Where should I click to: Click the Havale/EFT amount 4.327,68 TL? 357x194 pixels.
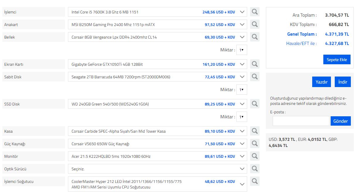click(337, 44)
